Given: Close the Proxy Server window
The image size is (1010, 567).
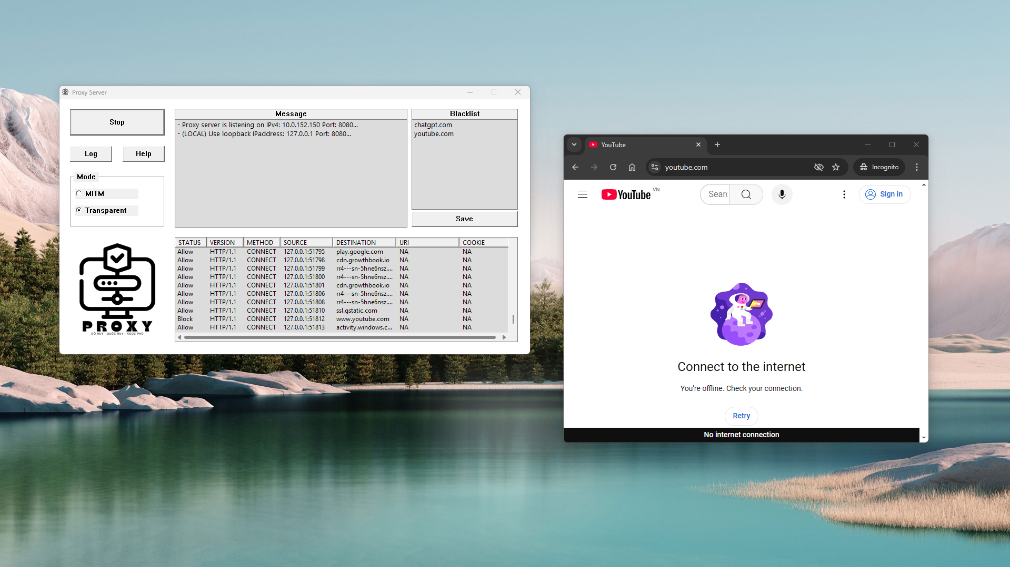Looking at the screenshot, I should tap(518, 92).
